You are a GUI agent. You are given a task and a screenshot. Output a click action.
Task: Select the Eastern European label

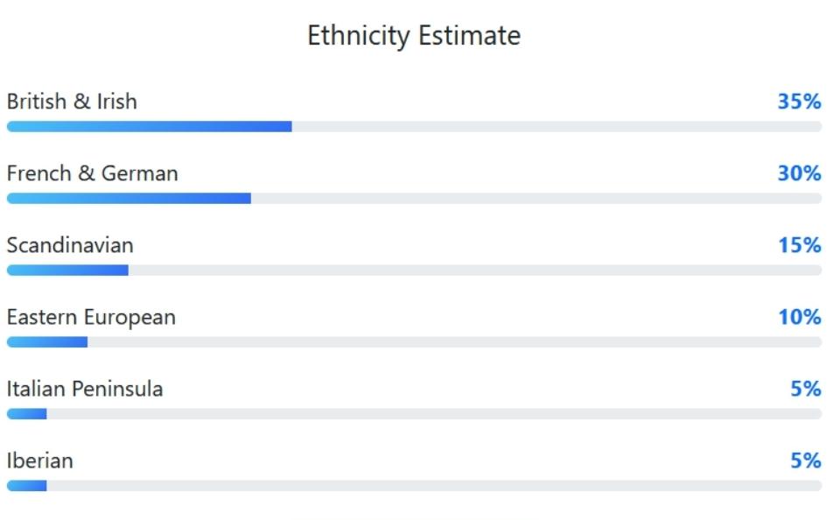tap(91, 317)
